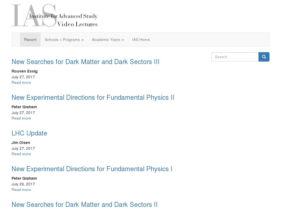The image size is (281, 211).
Task: Click the Institute for Advanced Study header text
Action: point(63,16)
